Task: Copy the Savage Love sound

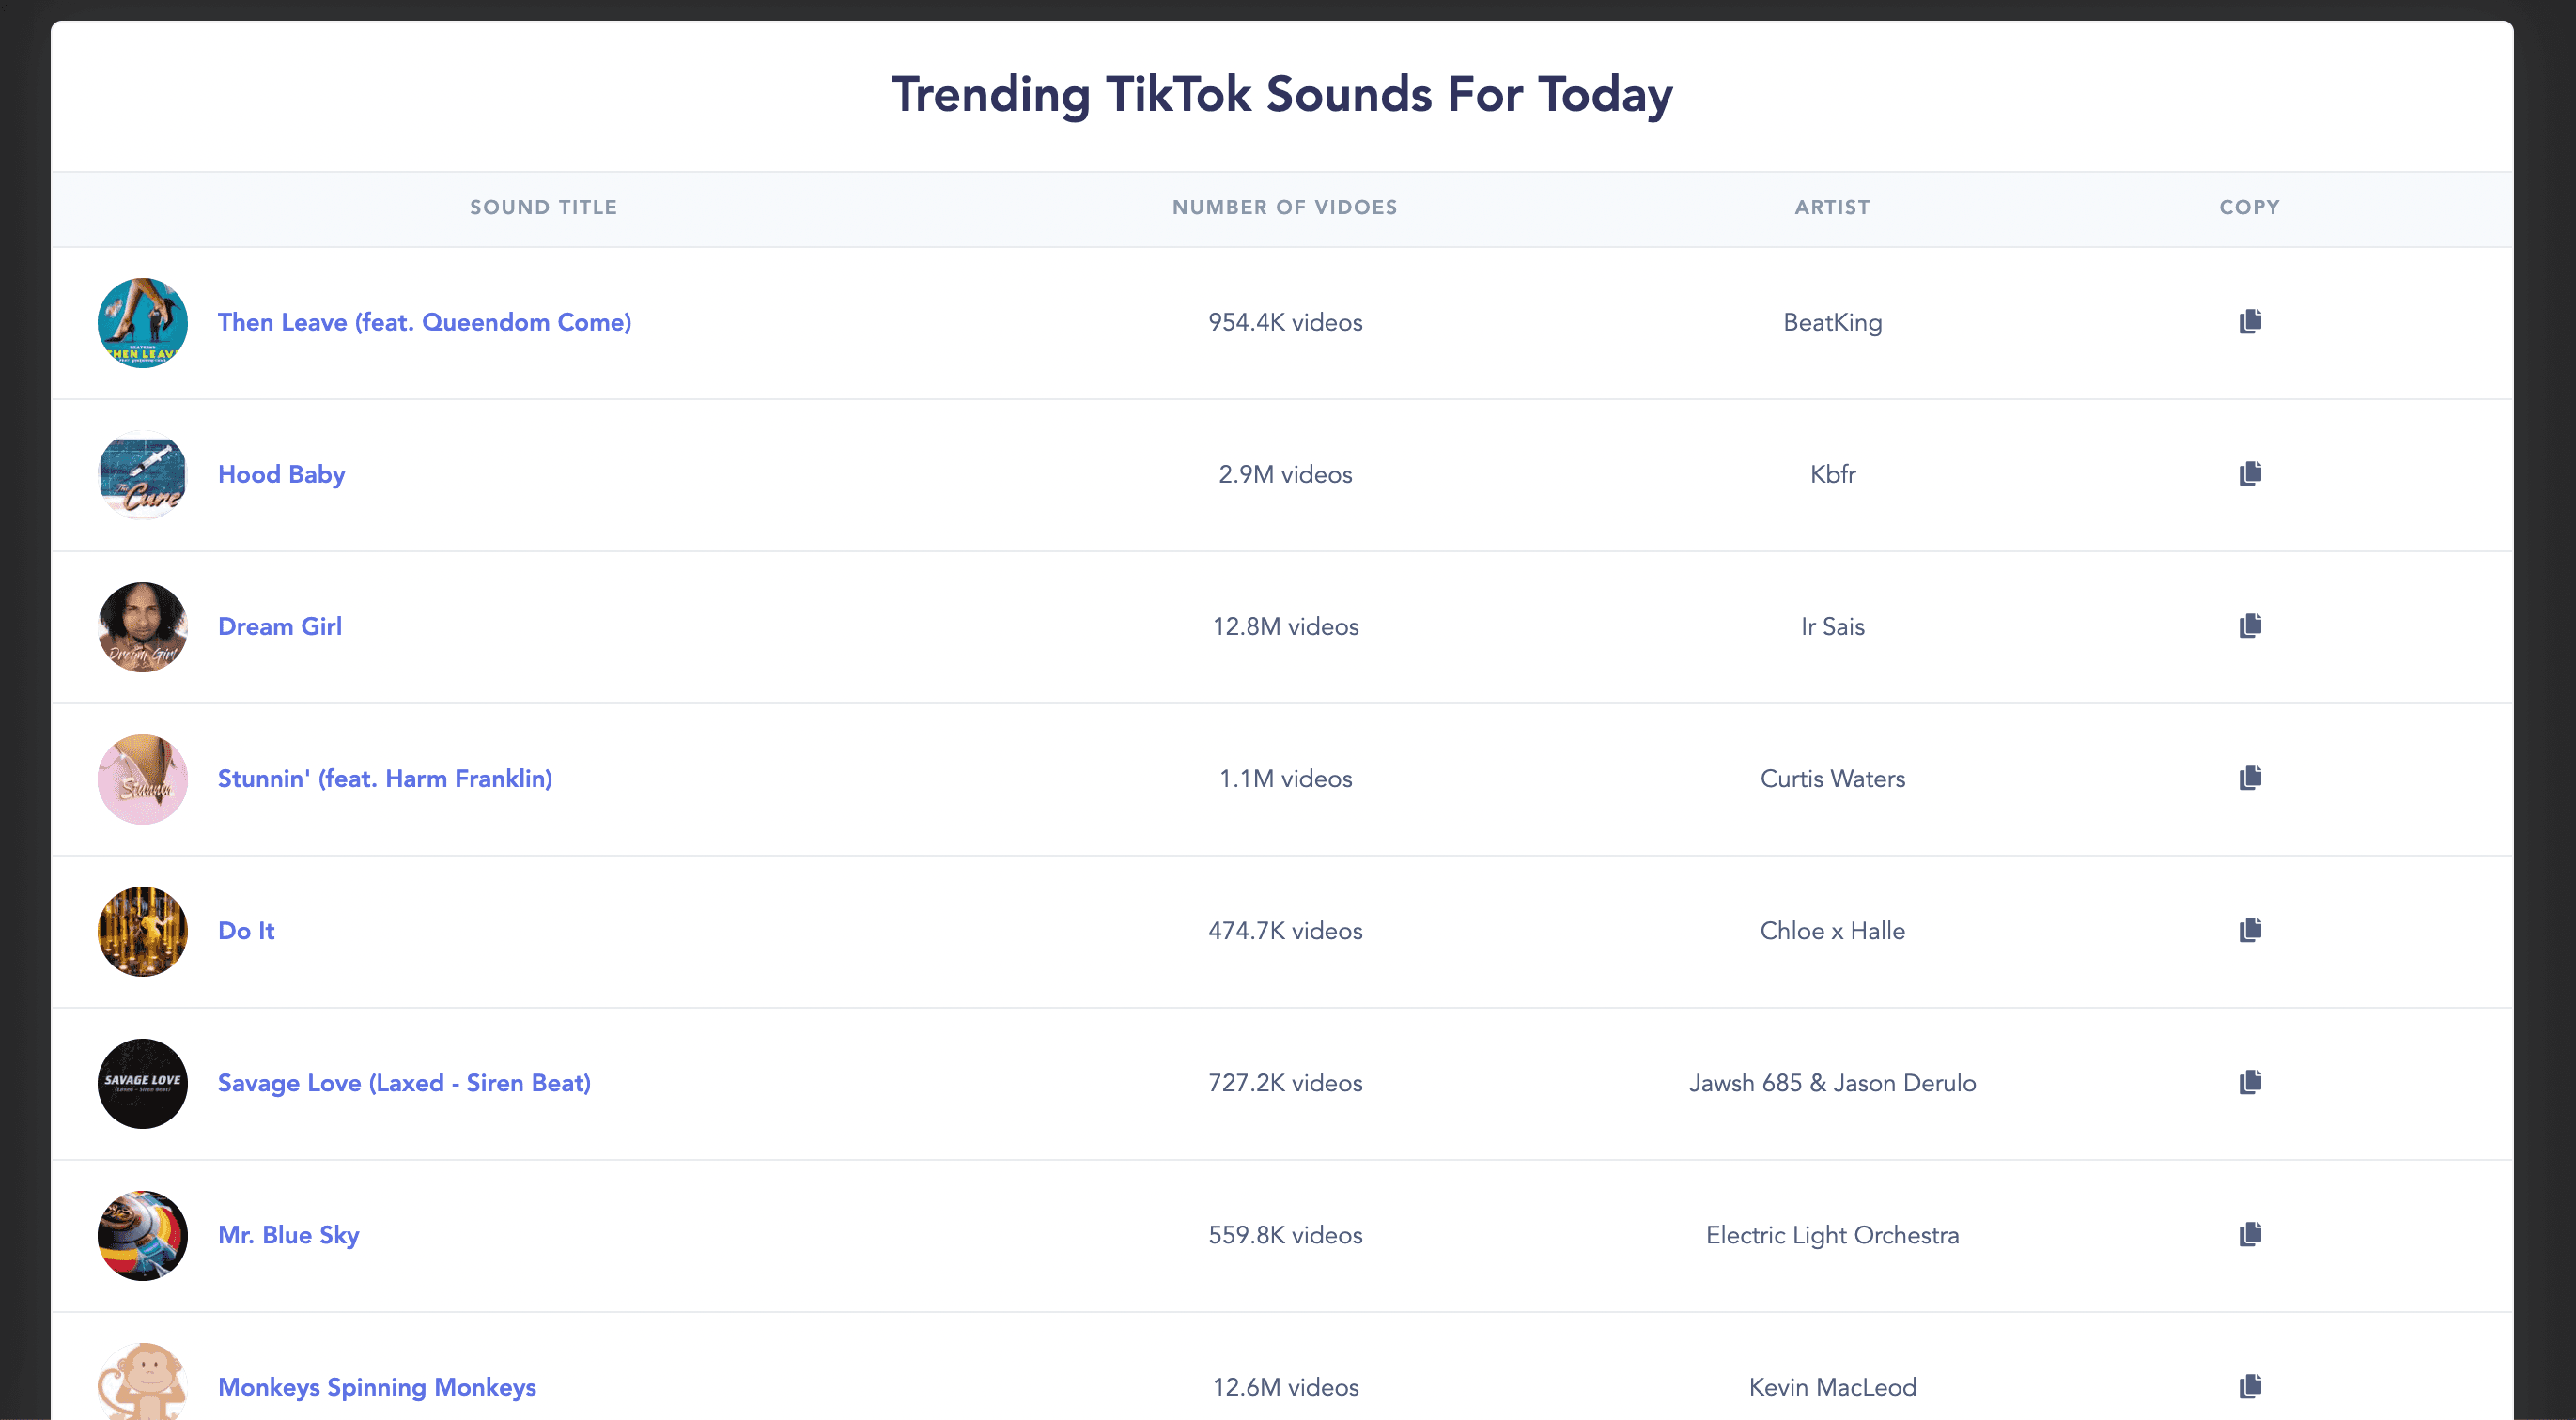Action: (2250, 1081)
